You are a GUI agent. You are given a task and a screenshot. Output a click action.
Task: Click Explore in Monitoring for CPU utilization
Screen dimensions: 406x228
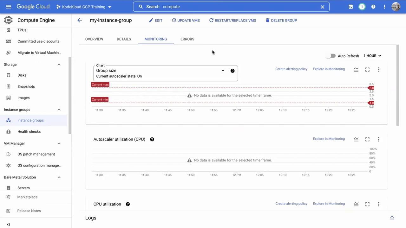click(x=329, y=204)
